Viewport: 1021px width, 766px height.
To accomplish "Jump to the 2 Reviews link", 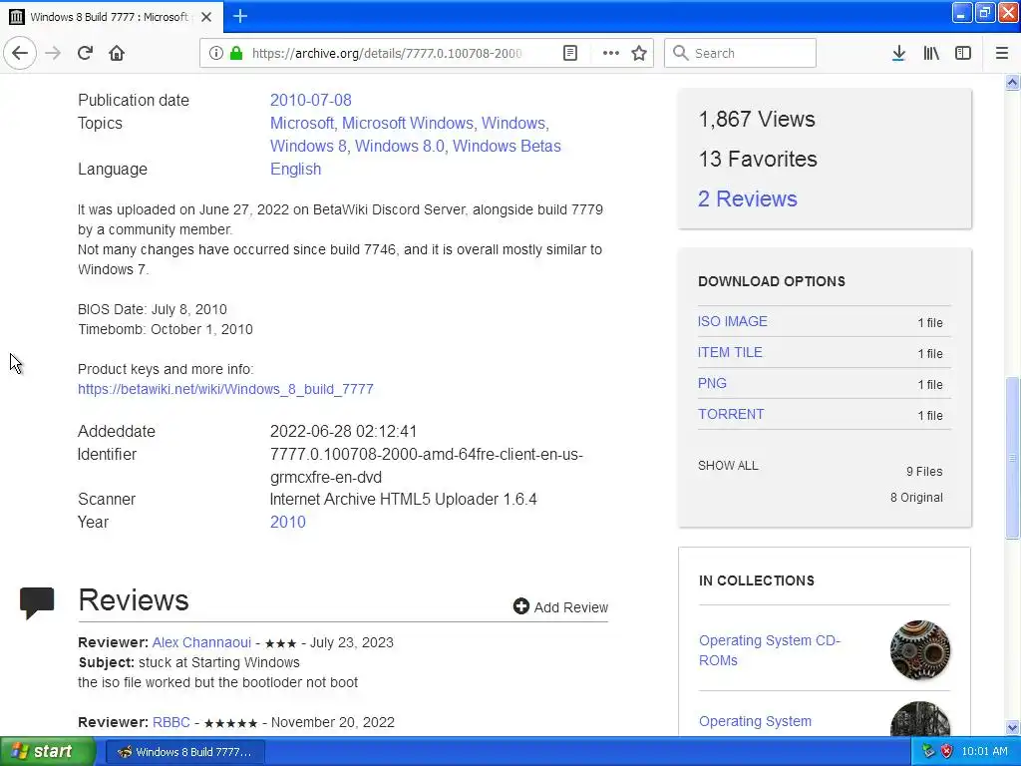I will (x=748, y=198).
